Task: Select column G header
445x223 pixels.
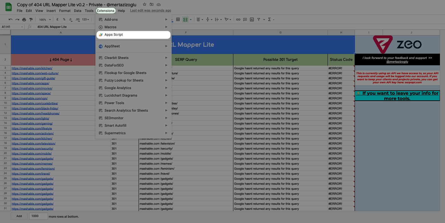Action: 280,33
